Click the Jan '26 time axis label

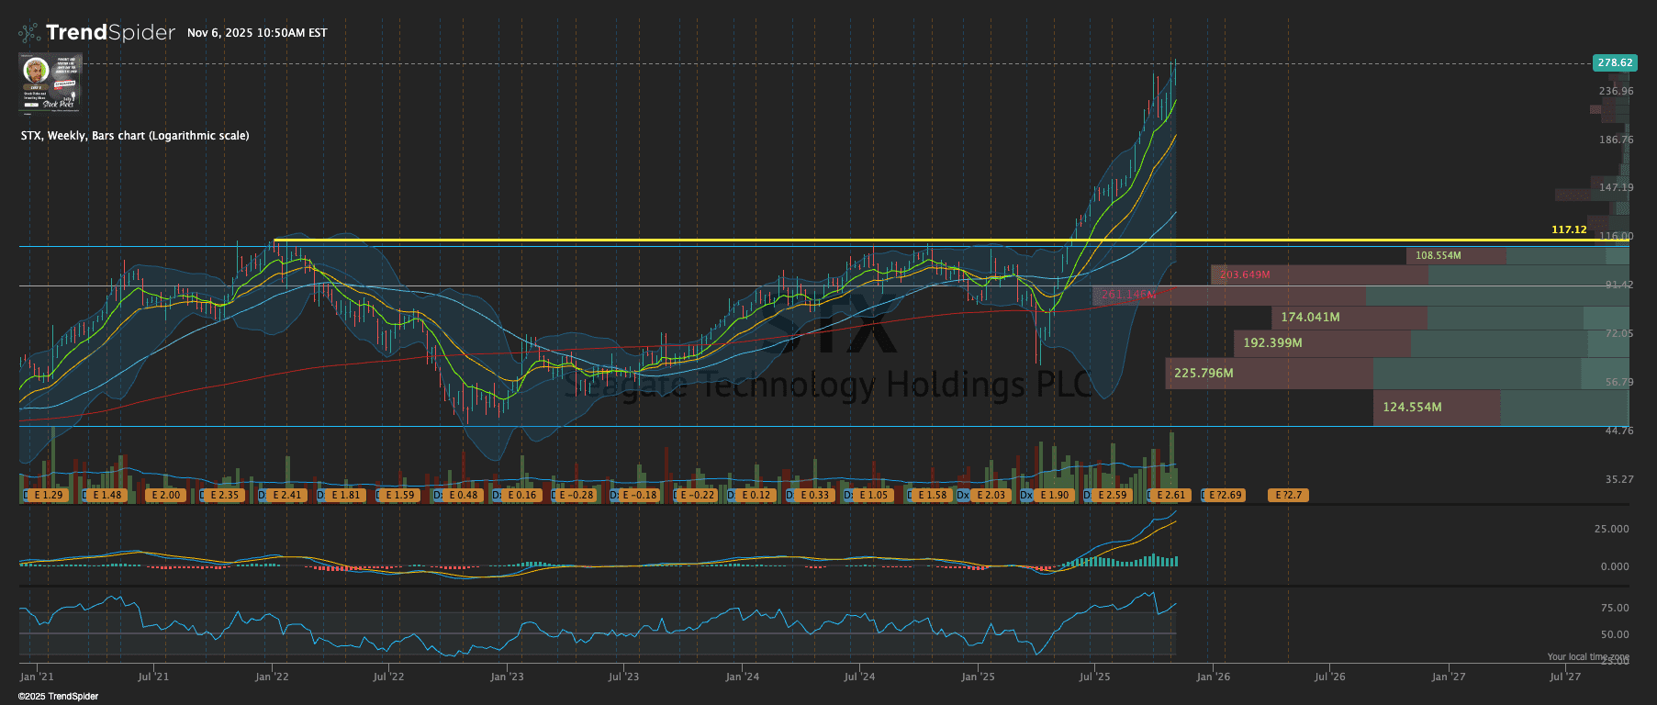pos(1213,677)
